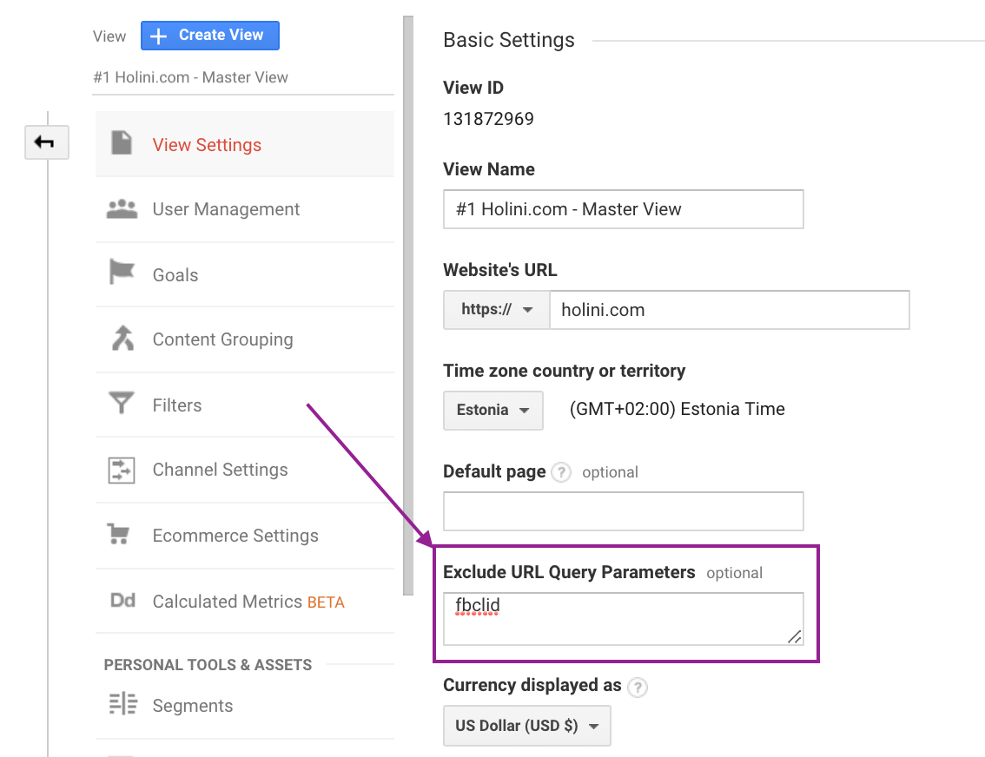Open Channel Settings menu item
This screenshot has width=985, height=757.
click(245, 471)
